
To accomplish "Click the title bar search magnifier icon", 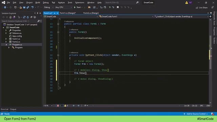I will coord(137,2).
